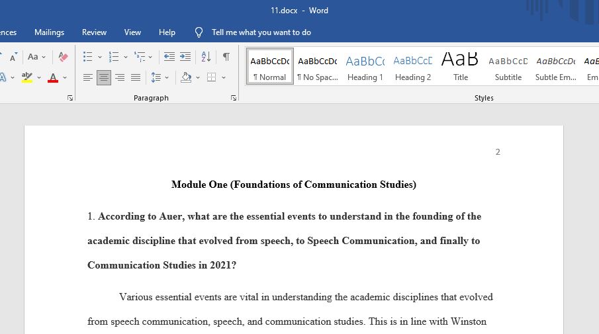Viewport: 599px width, 334px height.
Task: Apply the Heading 1 style
Action: pos(365,66)
